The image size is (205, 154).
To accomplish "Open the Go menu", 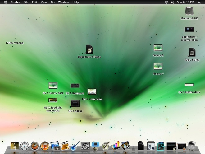I will [53, 2].
